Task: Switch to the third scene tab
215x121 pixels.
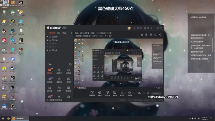Action: (64, 33)
